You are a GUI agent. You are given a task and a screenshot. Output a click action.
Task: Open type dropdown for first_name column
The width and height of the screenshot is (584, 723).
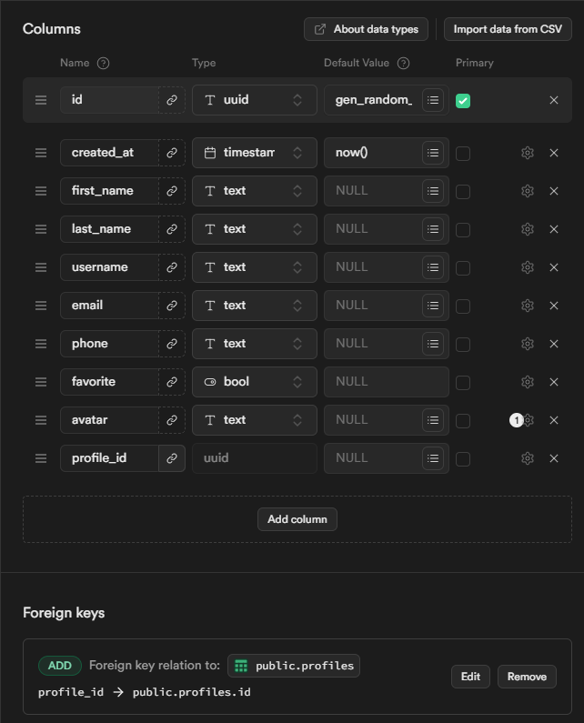255,191
